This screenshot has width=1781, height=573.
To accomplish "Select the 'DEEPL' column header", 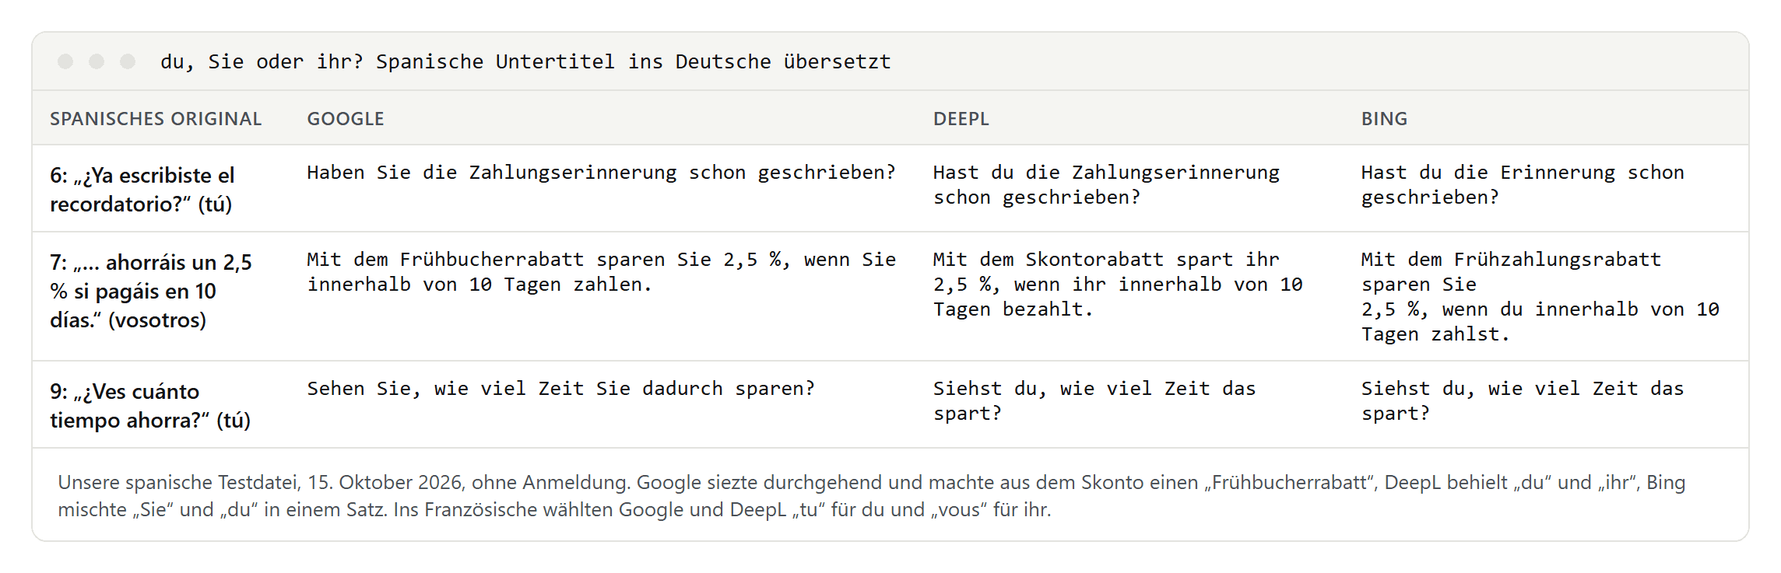I will (x=961, y=119).
